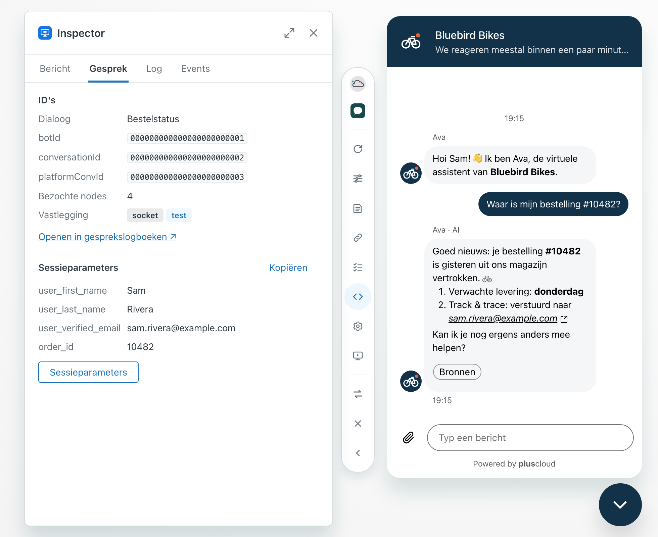Click the user_verified_email value in session parameters
Screen dimensions: 658x537
coord(181,328)
